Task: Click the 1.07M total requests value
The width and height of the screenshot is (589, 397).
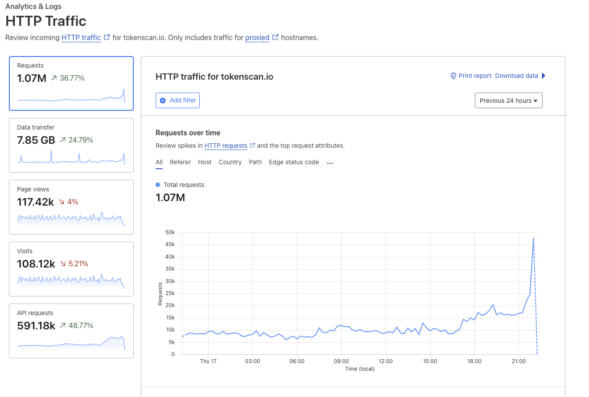Action: coord(170,198)
